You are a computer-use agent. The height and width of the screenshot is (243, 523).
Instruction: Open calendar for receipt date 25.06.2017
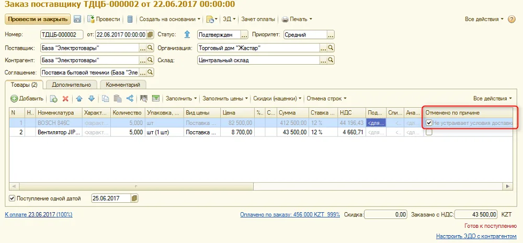pyautogui.click(x=134, y=199)
